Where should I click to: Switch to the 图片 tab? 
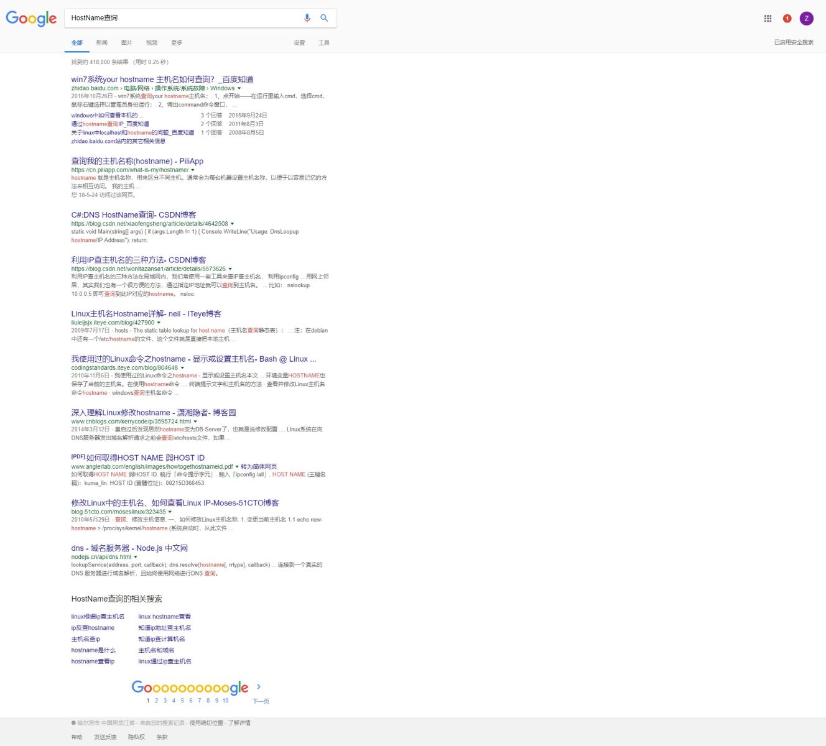coord(127,43)
